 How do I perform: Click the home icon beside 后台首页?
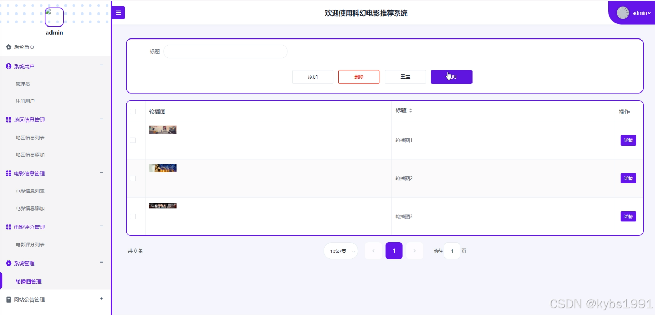(9, 47)
